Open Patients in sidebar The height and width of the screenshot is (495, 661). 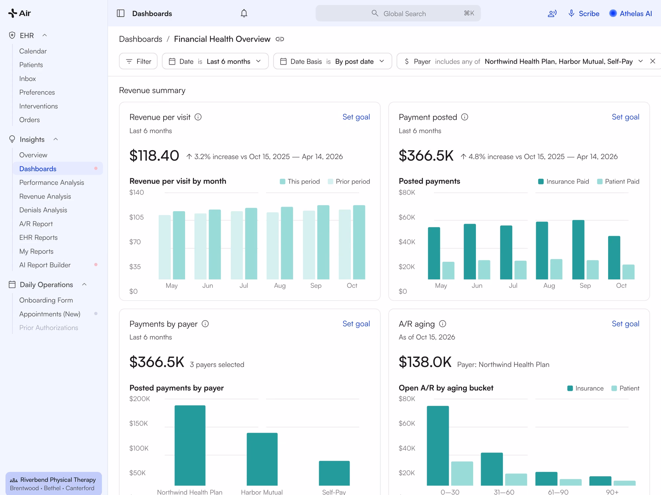point(31,65)
